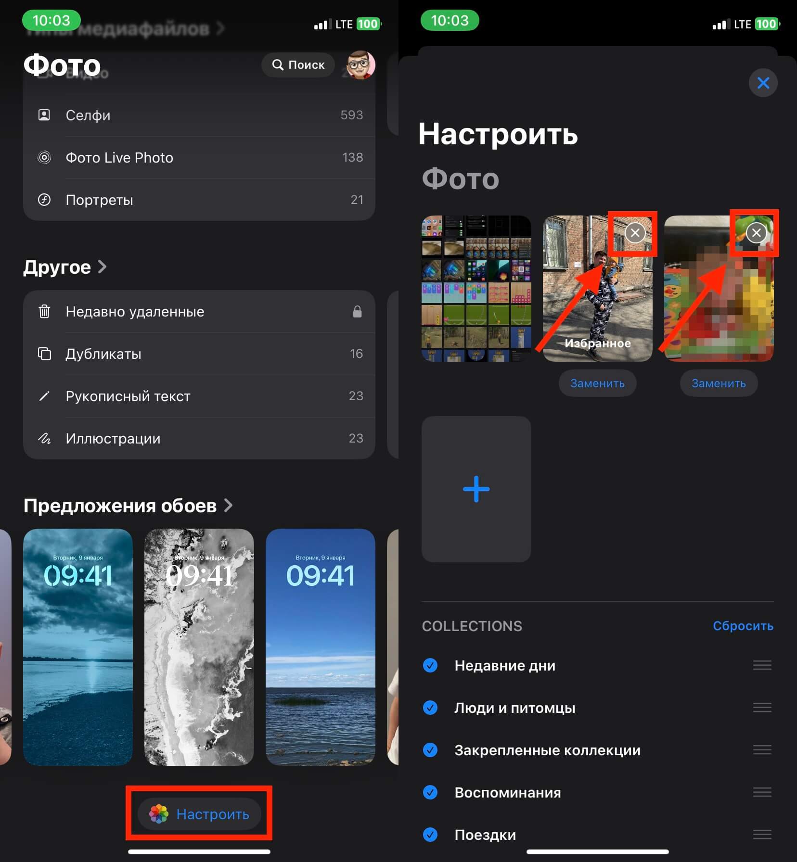Open Недавно удаленные trash album
The width and height of the screenshot is (797, 862).
click(x=199, y=312)
